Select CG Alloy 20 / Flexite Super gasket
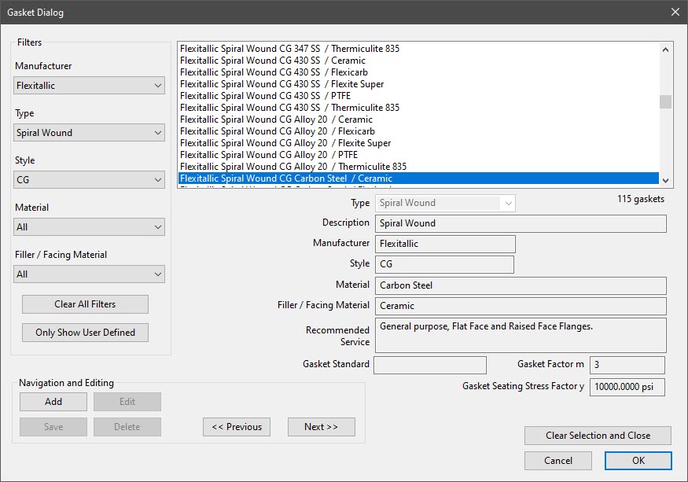This screenshot has height=482, width=688. click(x=418, y=143)
